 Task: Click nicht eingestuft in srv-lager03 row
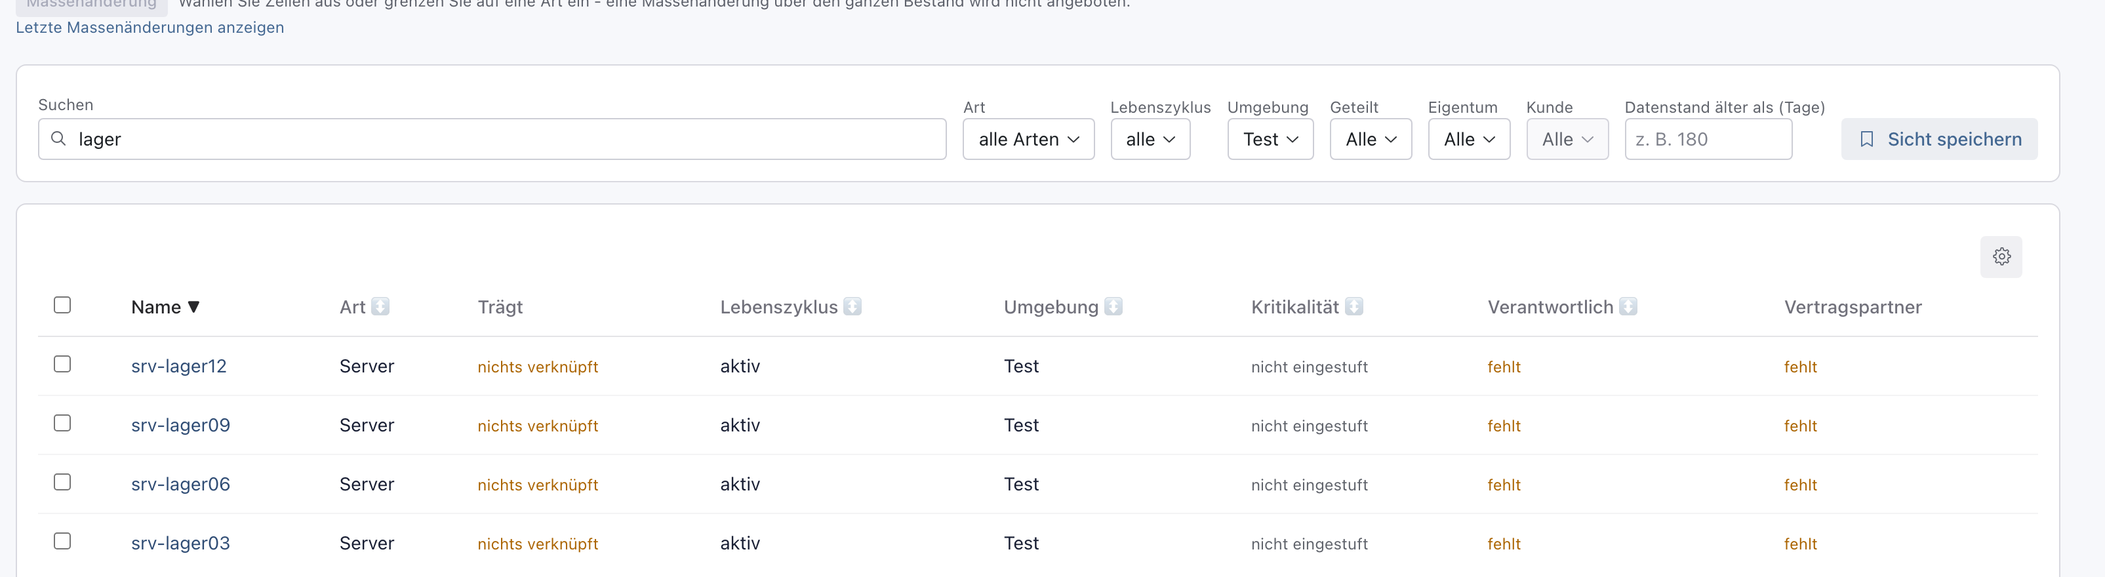tap(1309, 544)
